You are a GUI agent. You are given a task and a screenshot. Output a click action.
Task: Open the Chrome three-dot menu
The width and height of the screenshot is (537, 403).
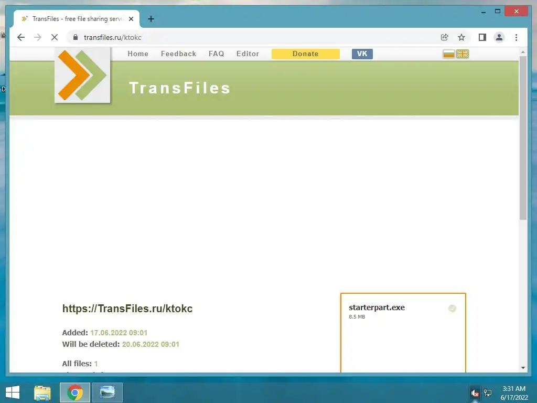pyautogui.click(x=516, y=37)
